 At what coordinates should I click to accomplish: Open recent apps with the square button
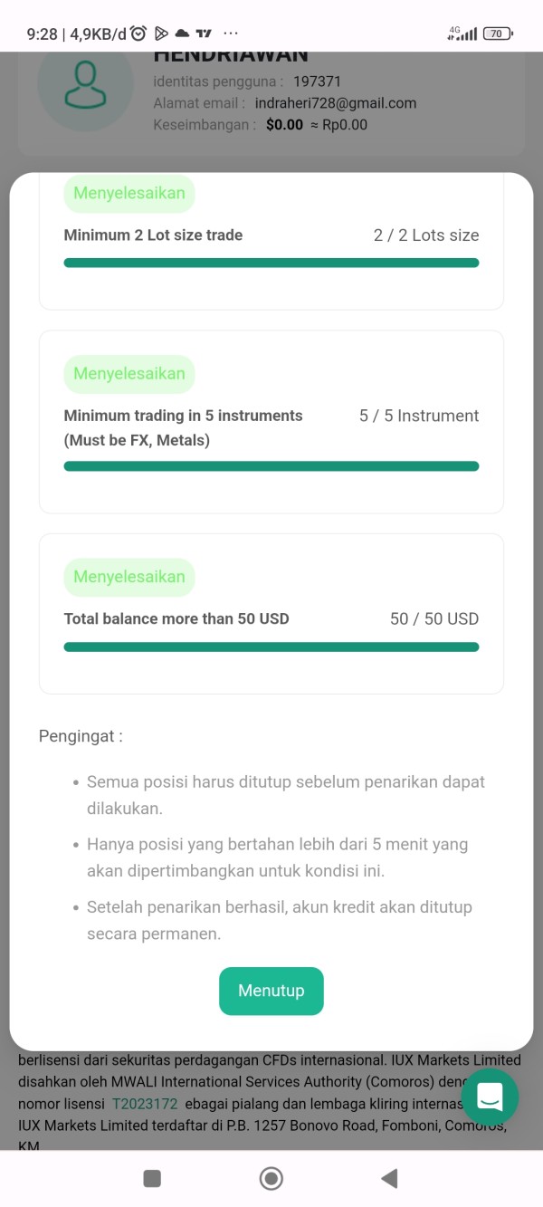(152, 1178)
